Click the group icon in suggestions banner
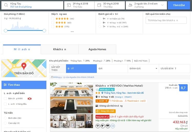The height and width of the screenshot is (132, 192). point(52,77)
